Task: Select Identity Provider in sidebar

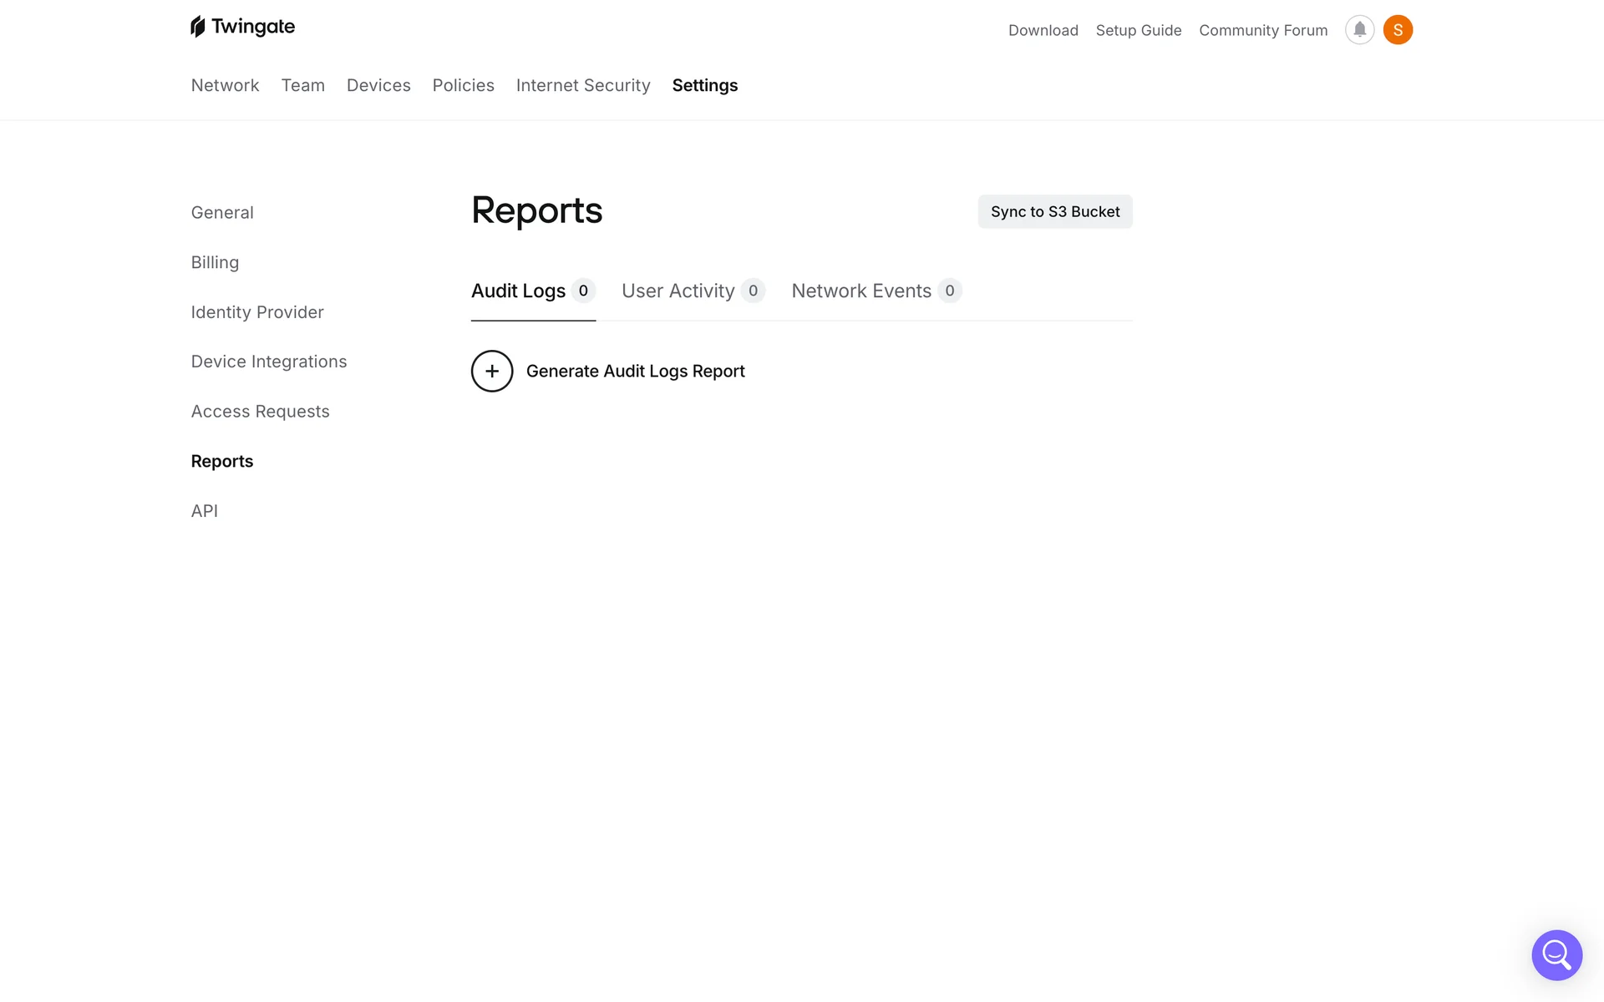Action: pos(257,312)
